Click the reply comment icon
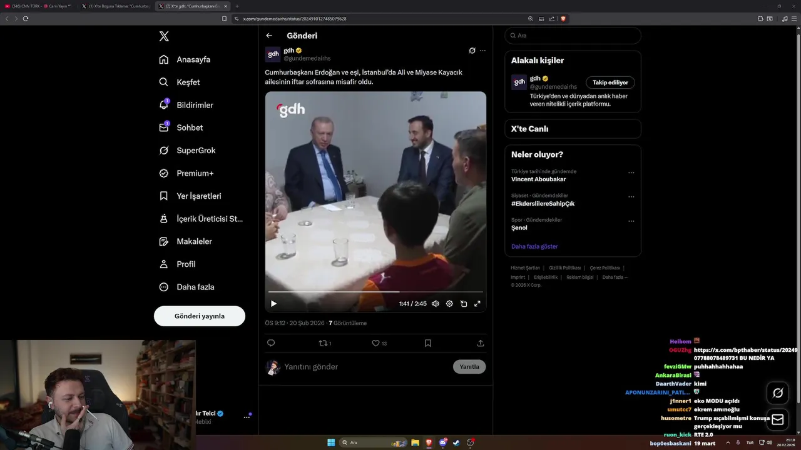 [271, 343]
